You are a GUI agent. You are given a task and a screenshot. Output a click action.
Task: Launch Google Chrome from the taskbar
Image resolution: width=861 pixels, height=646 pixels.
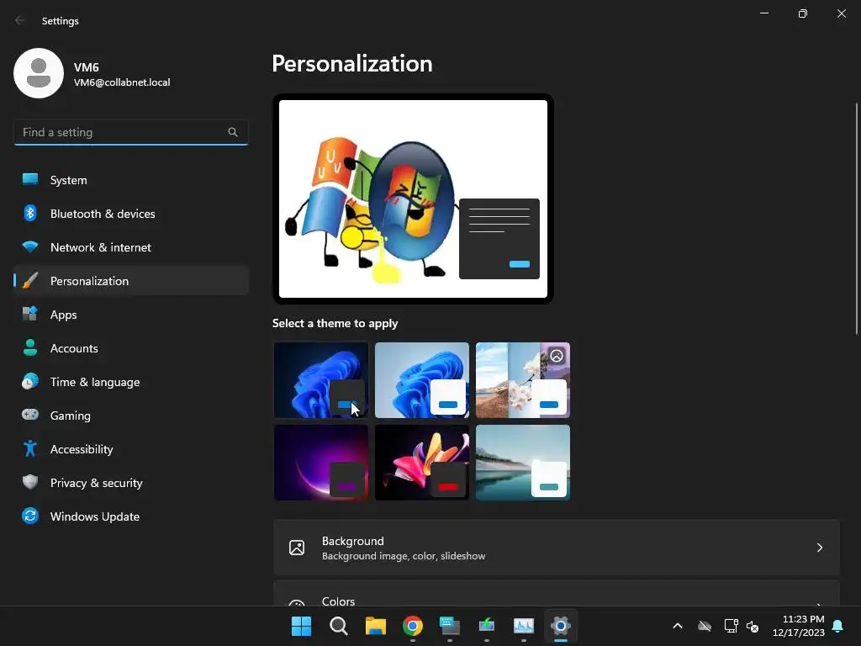click(x=412, y=626)
